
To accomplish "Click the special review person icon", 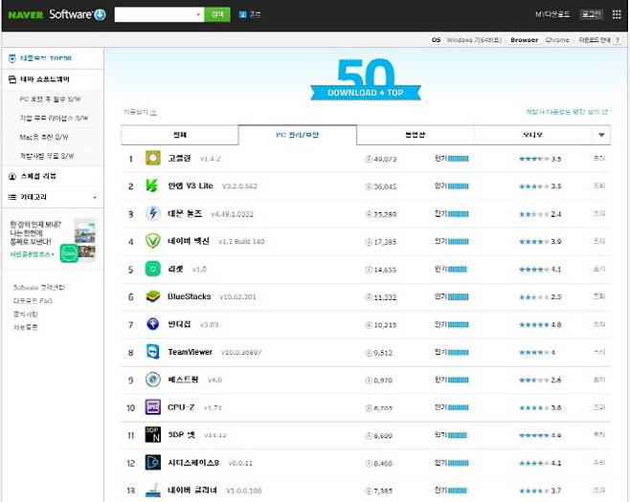I will [x=12, y=176].
